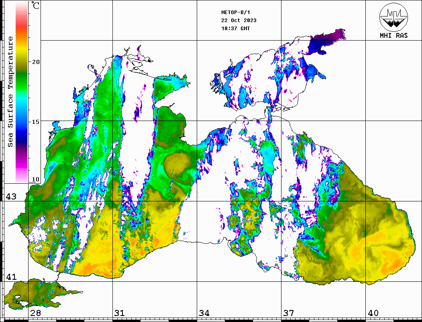Click the MHI RAS circular logo
Viewport: 422px width, 322px height.
pyautogui.click(x=394, y=17)
